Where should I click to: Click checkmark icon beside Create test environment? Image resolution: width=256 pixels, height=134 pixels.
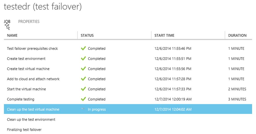(x=83, y=59)
